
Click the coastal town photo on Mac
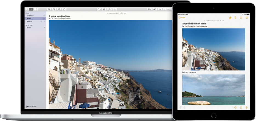coord(110,64)
